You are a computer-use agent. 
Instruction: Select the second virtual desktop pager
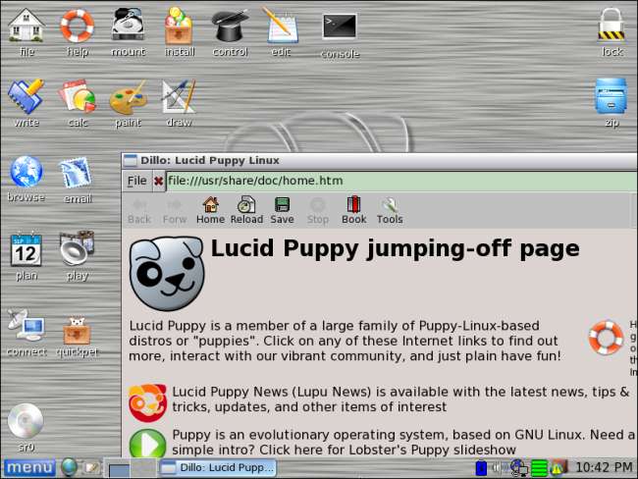pyautogui.click(x=143, y=468)
